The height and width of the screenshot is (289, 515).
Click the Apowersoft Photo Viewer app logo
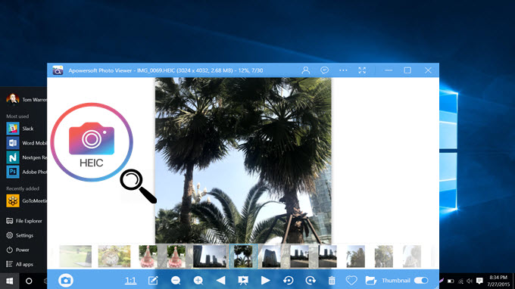tap(58, 70)
